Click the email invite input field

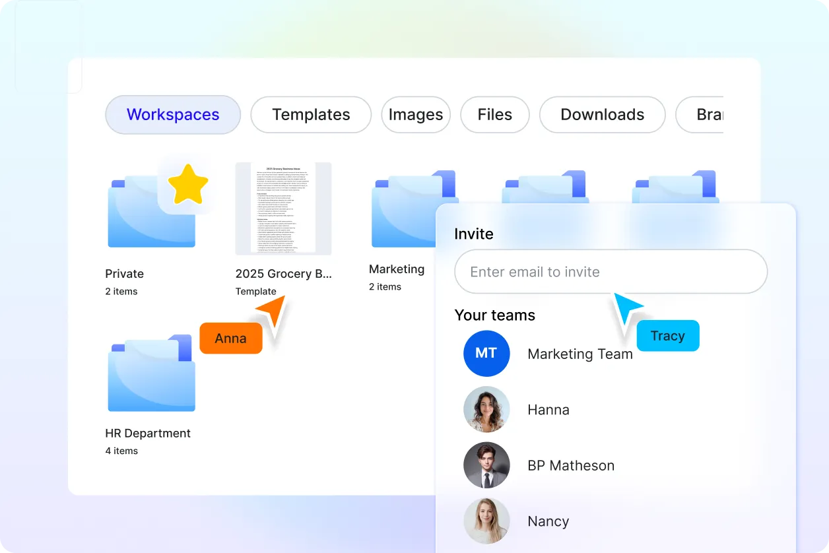(611, 271)
